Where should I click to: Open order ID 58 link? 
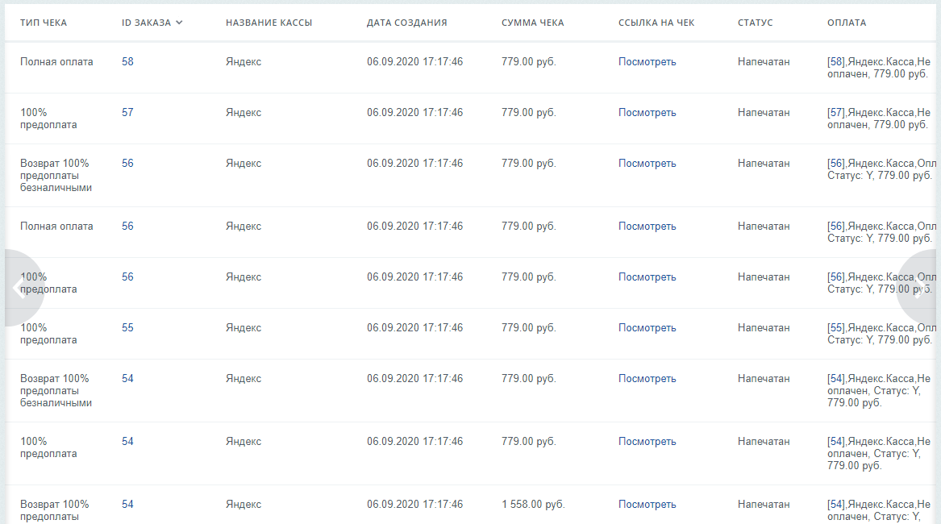(x=127, y=62)
